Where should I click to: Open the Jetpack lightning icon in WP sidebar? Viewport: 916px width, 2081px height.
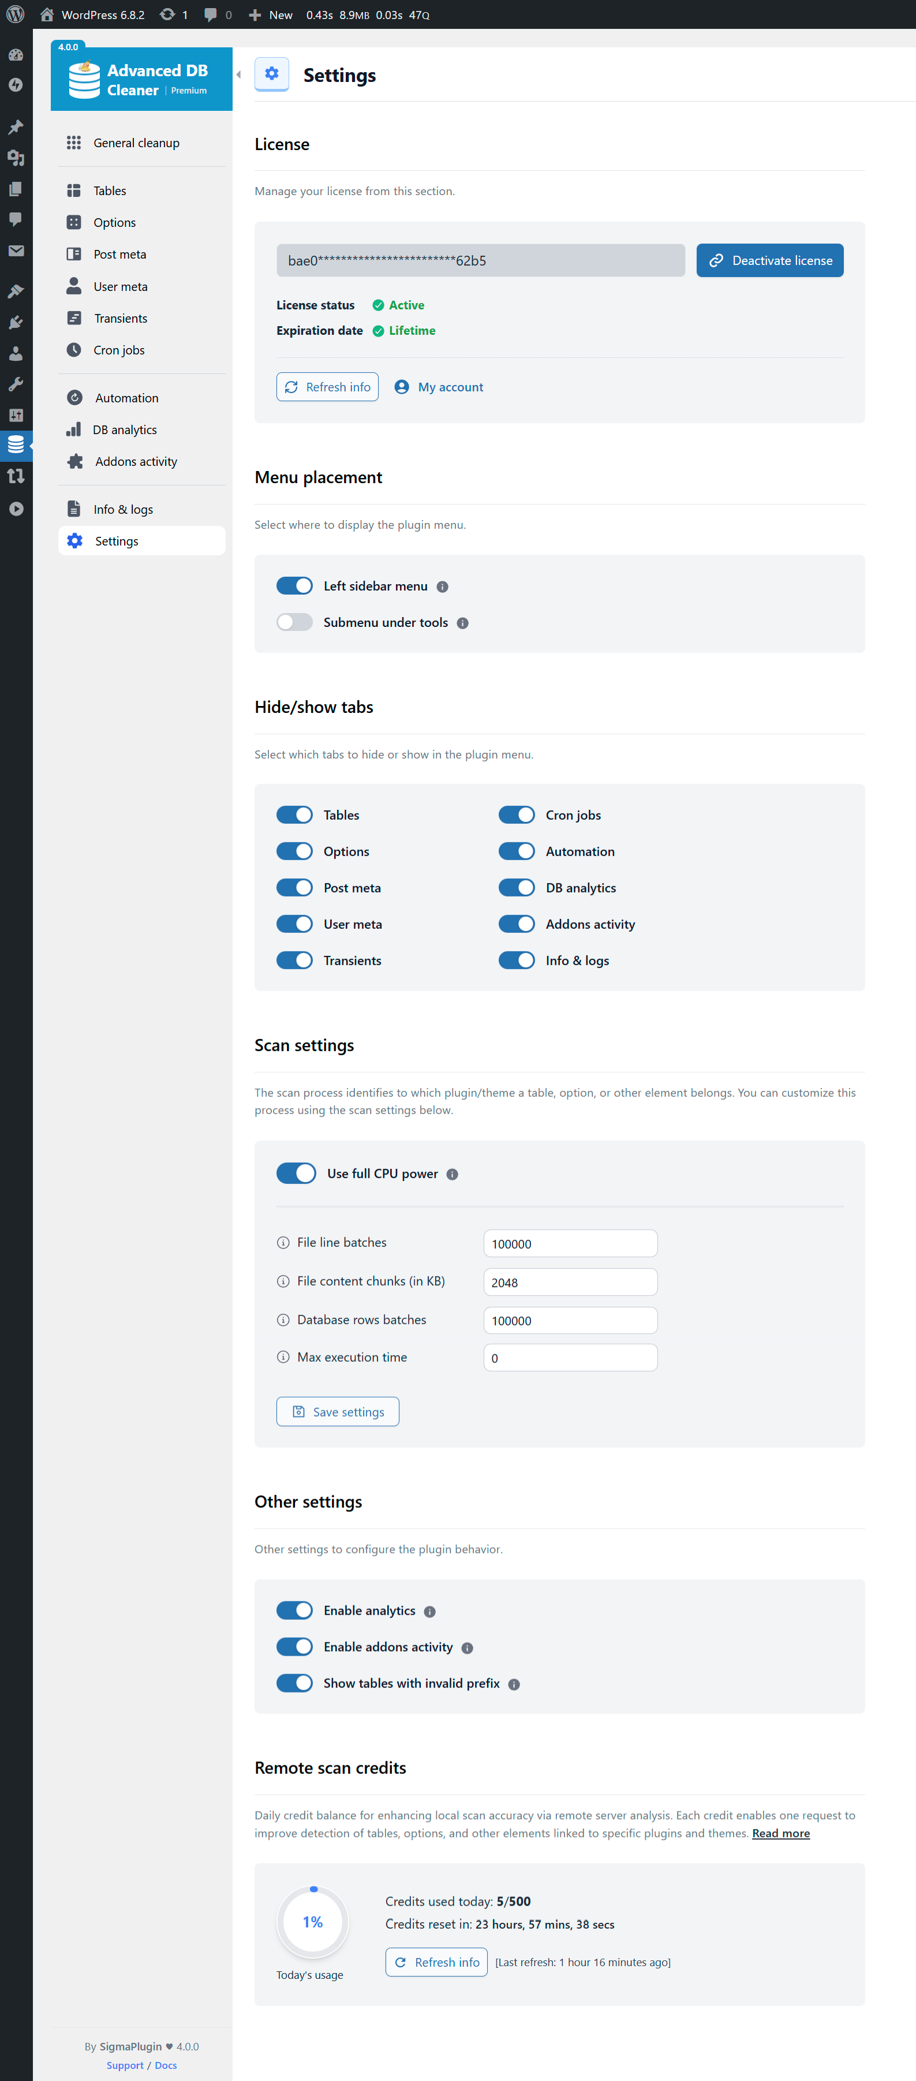[16, 85]
